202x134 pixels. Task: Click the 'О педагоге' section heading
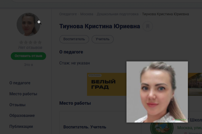click(71, 52)
